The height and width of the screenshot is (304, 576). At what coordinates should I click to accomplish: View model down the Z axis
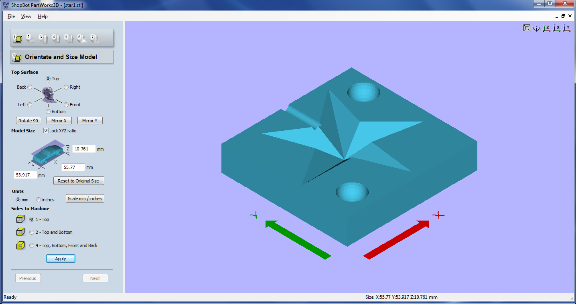(x=546, y=28)
